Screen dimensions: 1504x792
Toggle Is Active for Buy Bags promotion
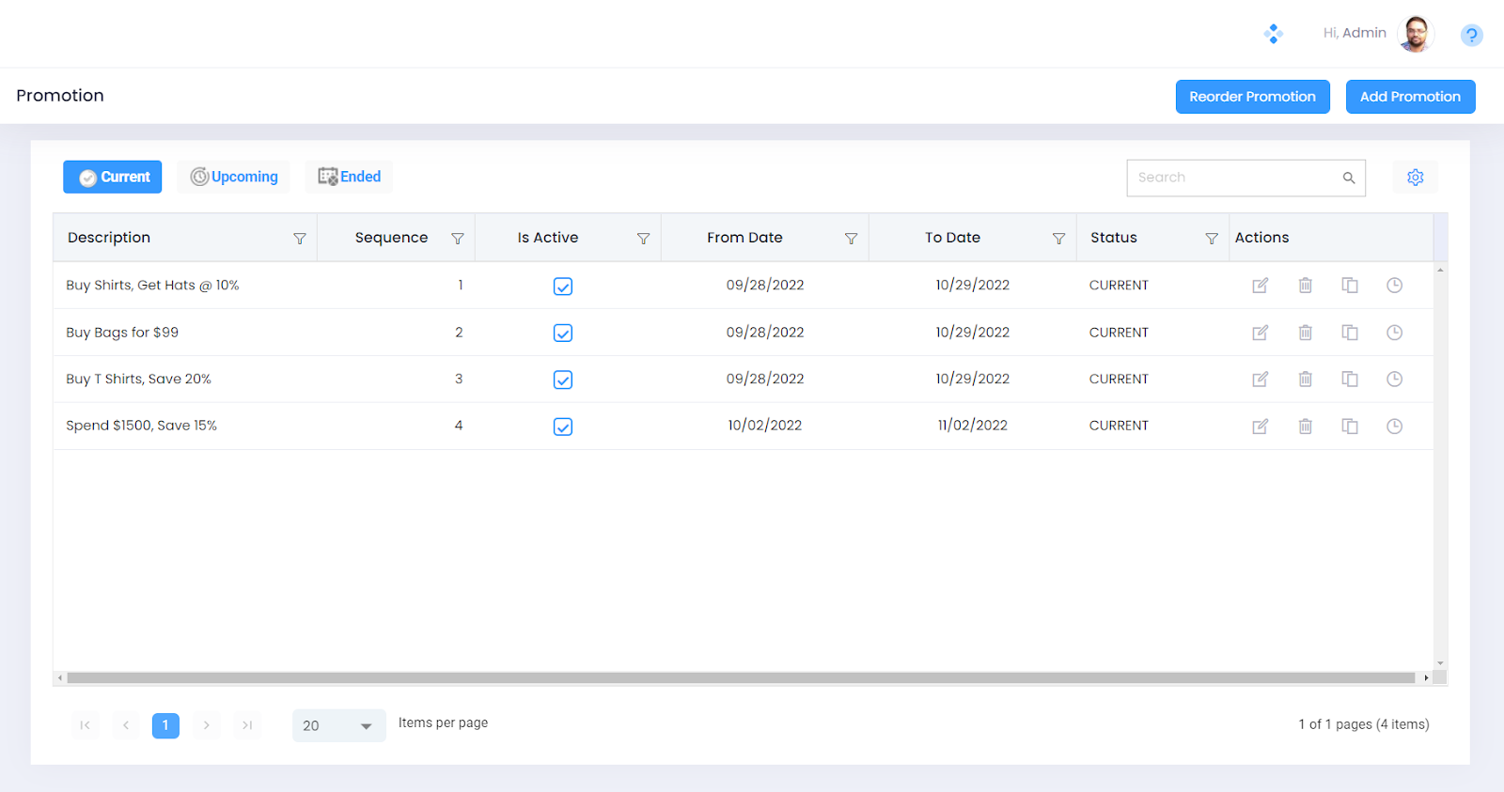(x=563, y=333)
